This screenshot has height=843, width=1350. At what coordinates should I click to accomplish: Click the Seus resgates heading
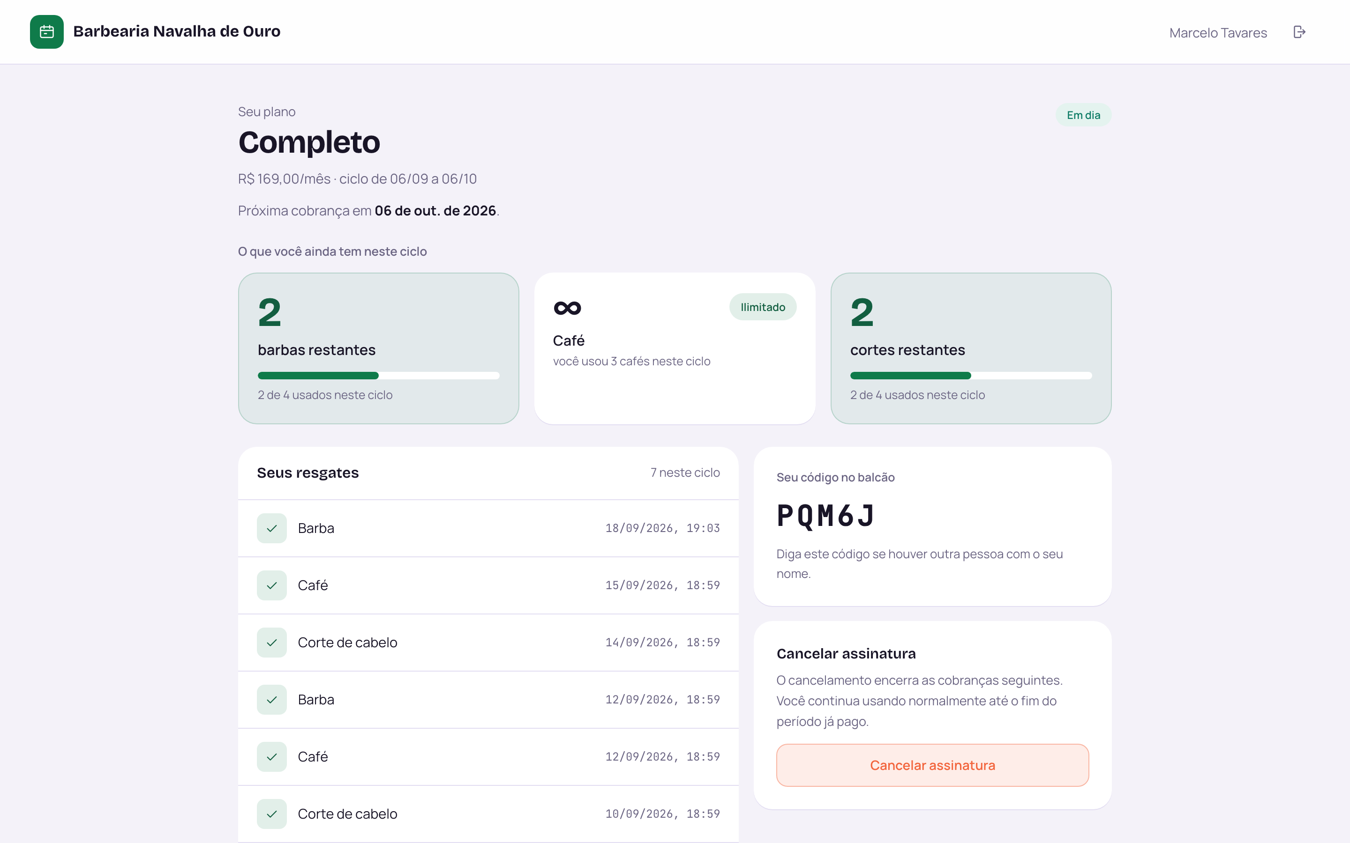click(308, 473)
